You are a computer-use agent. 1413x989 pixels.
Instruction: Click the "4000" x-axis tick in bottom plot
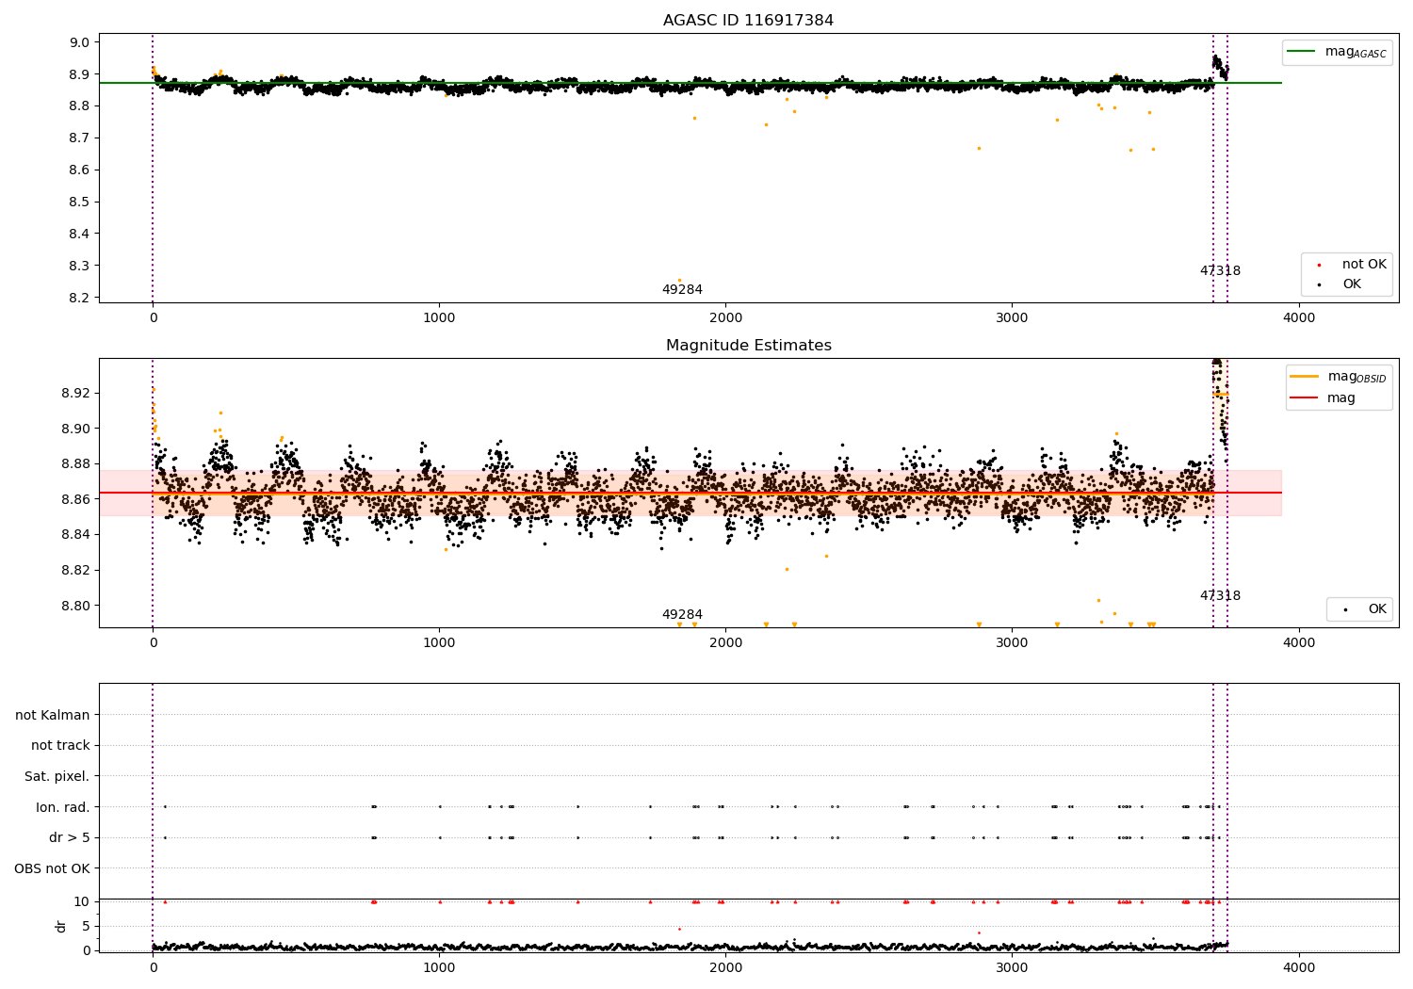[1299, 967]
